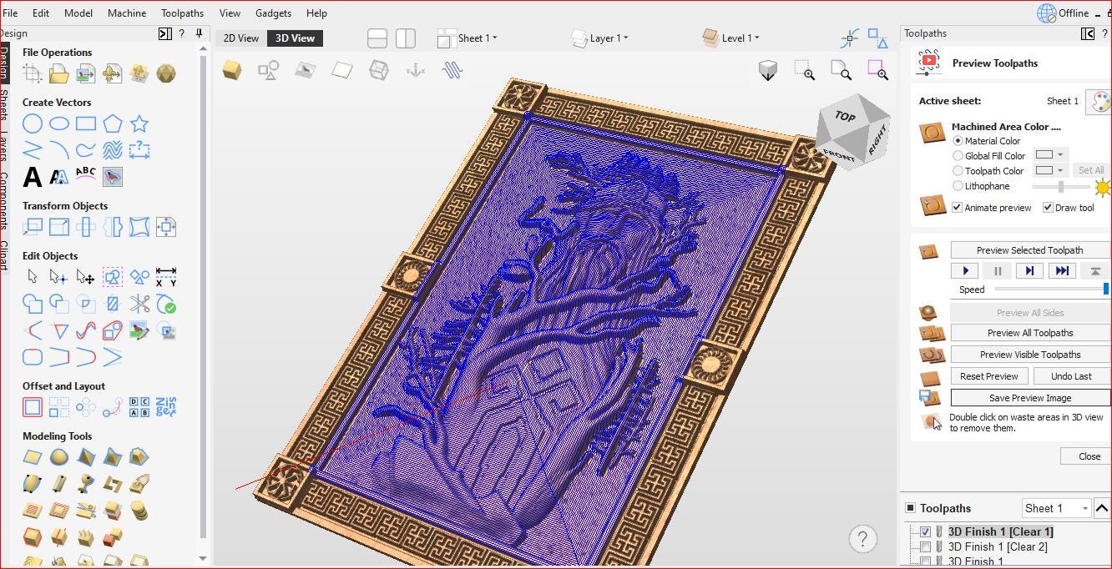Click the Reset Preview button
Image resolution: width=1112 pixels, height=569 pixels.
[x=988, y=376]
